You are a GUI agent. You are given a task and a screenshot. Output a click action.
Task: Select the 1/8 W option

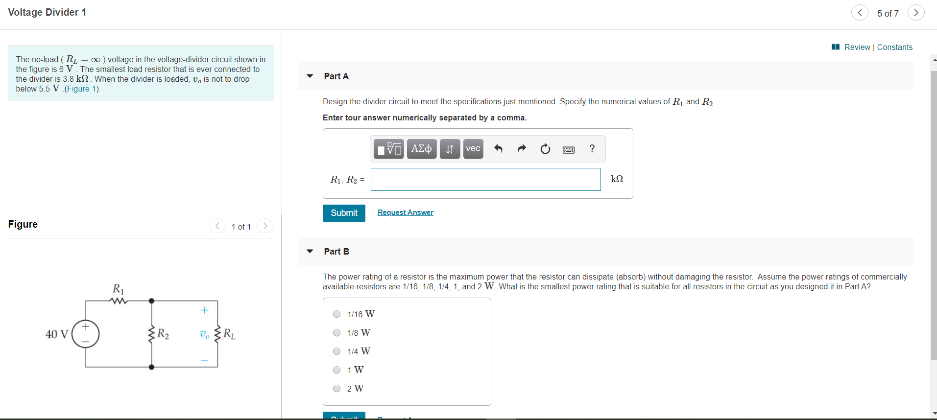337,333
